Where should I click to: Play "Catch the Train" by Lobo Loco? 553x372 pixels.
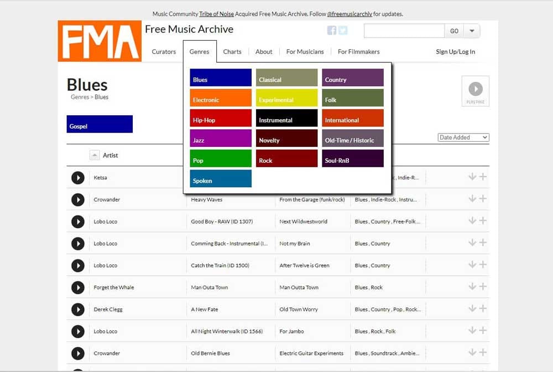pos(77,265)
